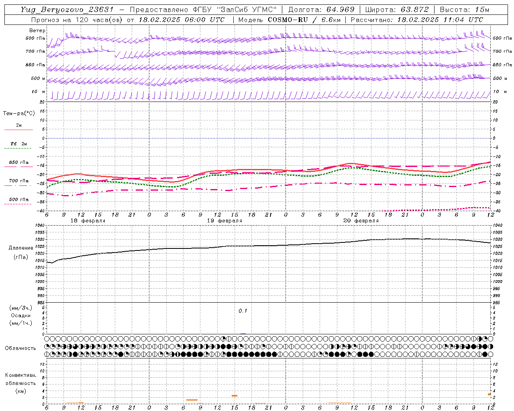Select the text 'Предоставлено ФГБУ "ЗапСиб УГМС"'
This screenshot has width=514, height=411.
(203, 10)
